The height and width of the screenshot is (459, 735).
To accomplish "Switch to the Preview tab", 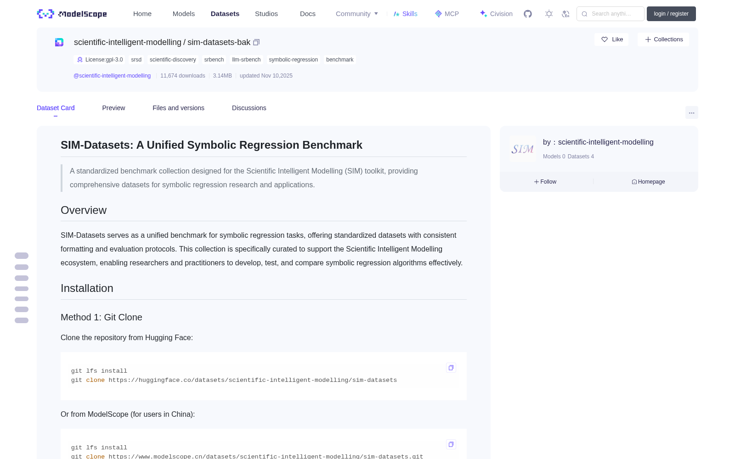I will (x=113, y=108).
